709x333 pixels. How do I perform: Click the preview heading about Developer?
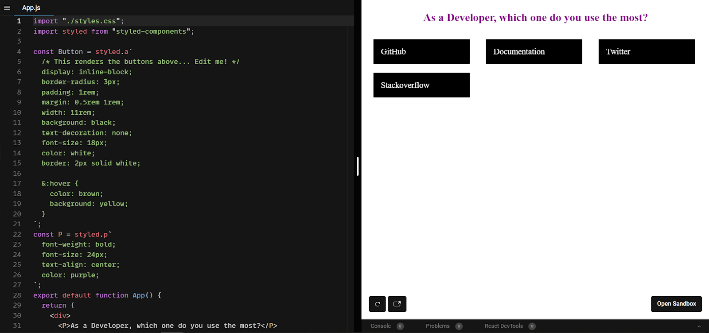pos(535,18)
